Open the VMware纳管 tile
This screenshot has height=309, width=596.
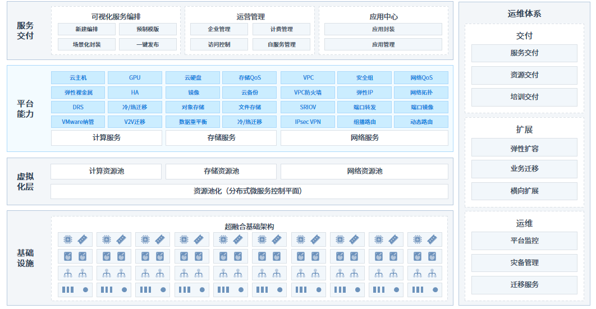[x=78, y=121]
